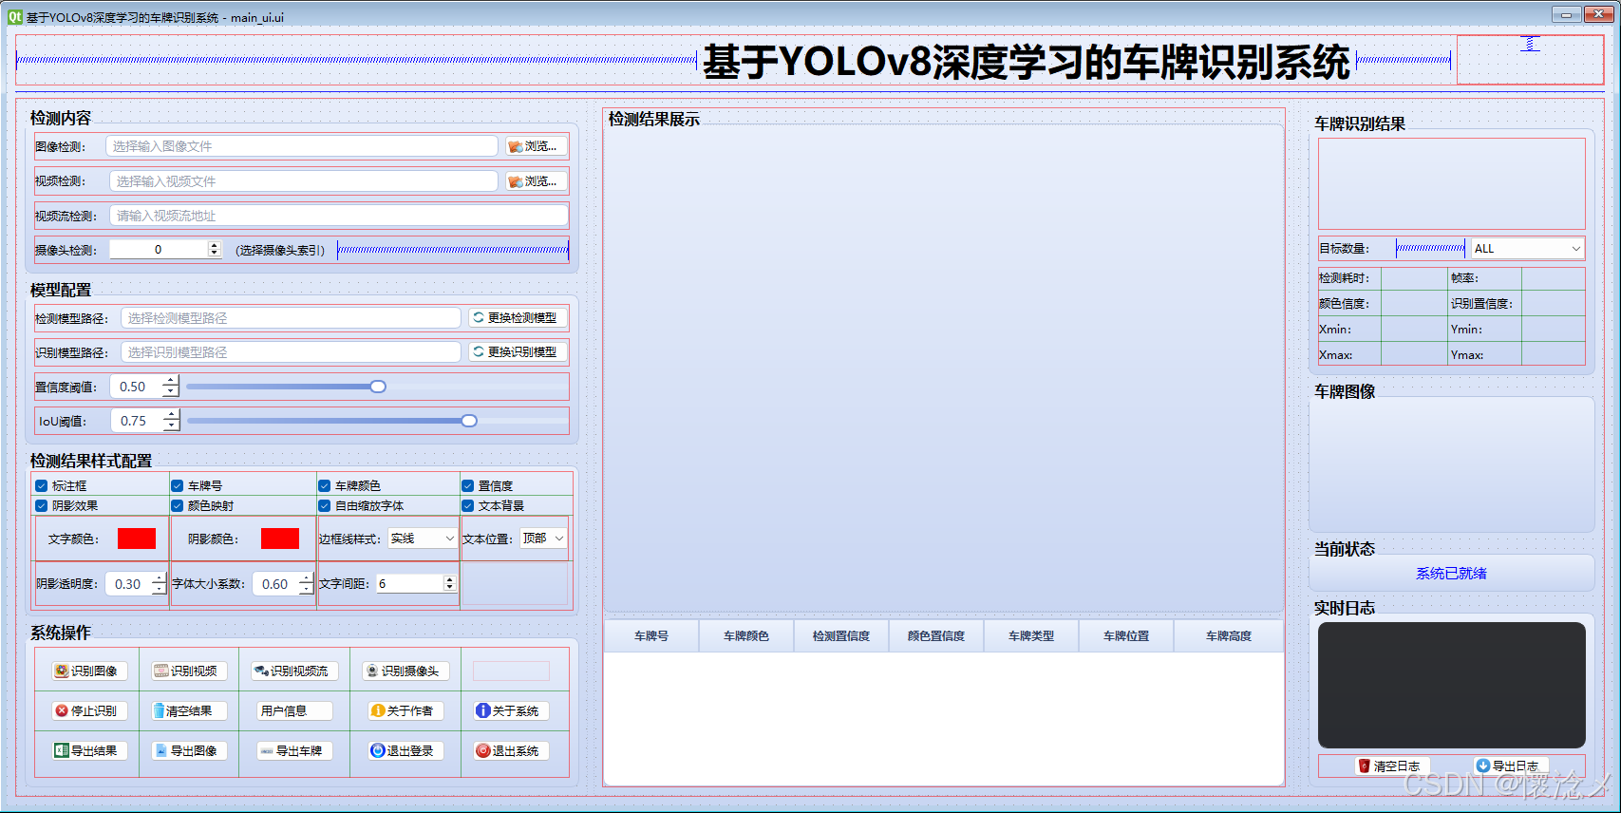Decrease IoU阈值 spinbox value

(x=171, y=426)
